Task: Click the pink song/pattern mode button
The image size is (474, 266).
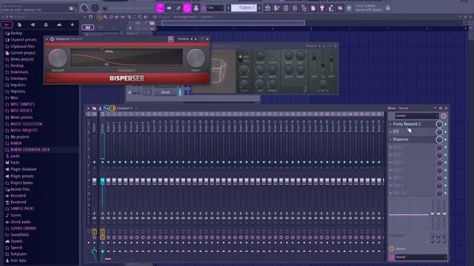Action: pyautogui.click(x=160, y=8)
